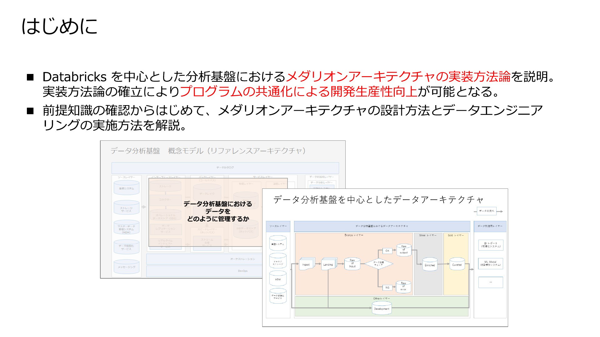Viewport: 600px width, 337px height.
Task: Click the Other レイヤー label
Action: [x=382, y=299]
